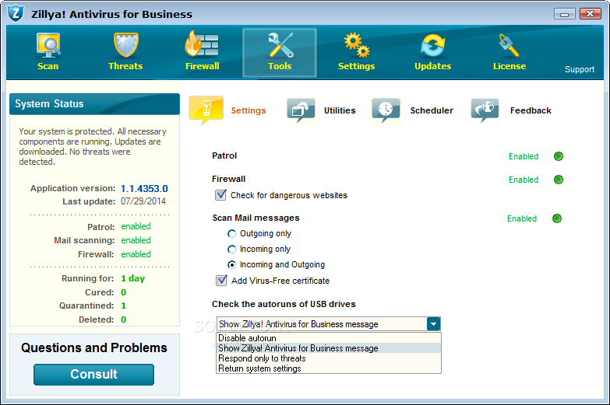Click the Enabled label next to Patrol
The width and height of the screenshot is (610, 405).
524,156
